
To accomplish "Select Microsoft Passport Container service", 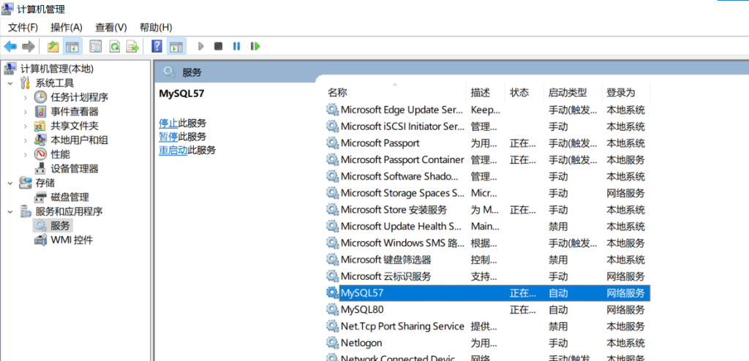I will (x=487, y=159).
